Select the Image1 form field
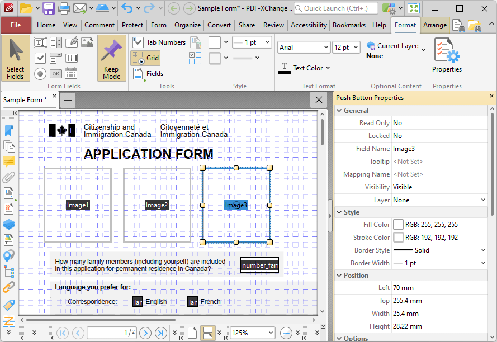Image resolution: width=497 pixels, height=342 pixels. [78, 205]
